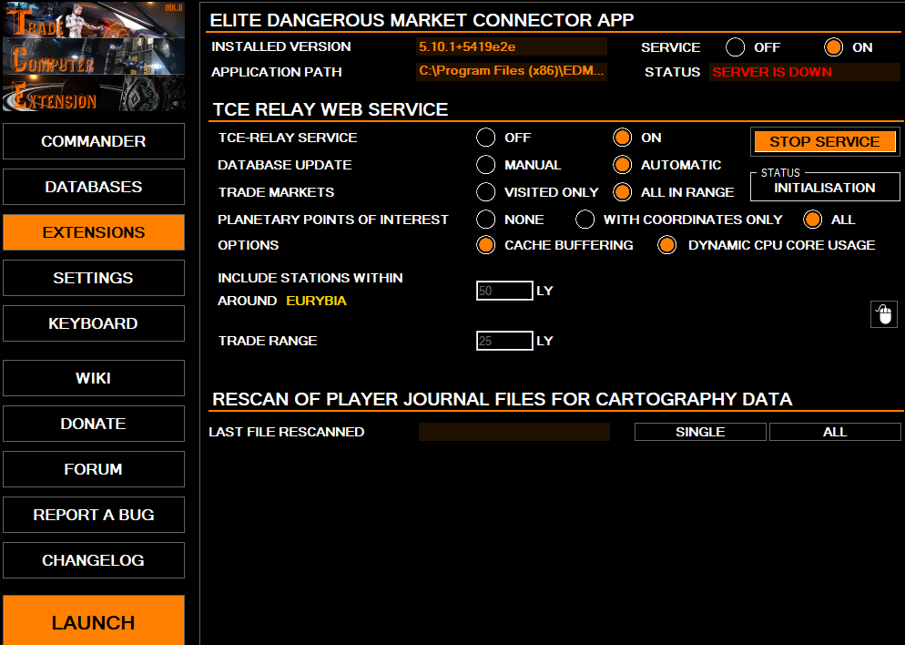
Task: Click the application path value
Action: click(x=512, y=72)
